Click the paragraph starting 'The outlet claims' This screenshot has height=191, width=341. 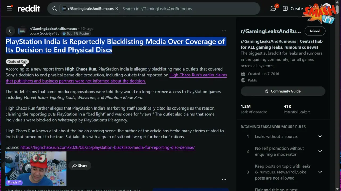coord(113,94)
